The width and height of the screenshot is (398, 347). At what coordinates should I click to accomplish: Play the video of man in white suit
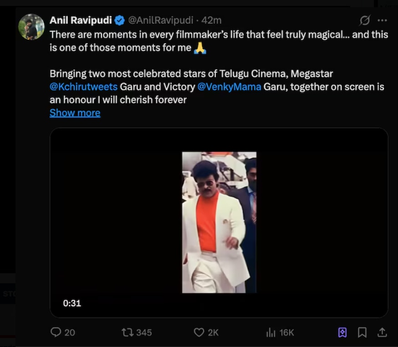pos(219,222)
